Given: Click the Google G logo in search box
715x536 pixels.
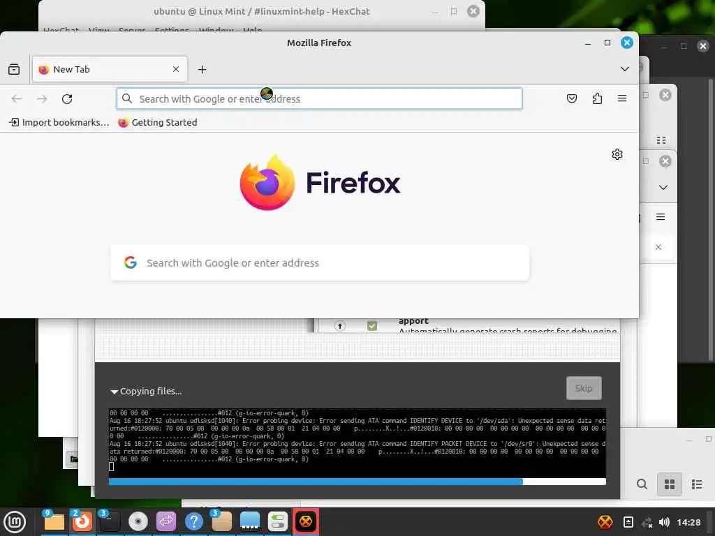Looking at the screenshot, I should tap(131, 262).
